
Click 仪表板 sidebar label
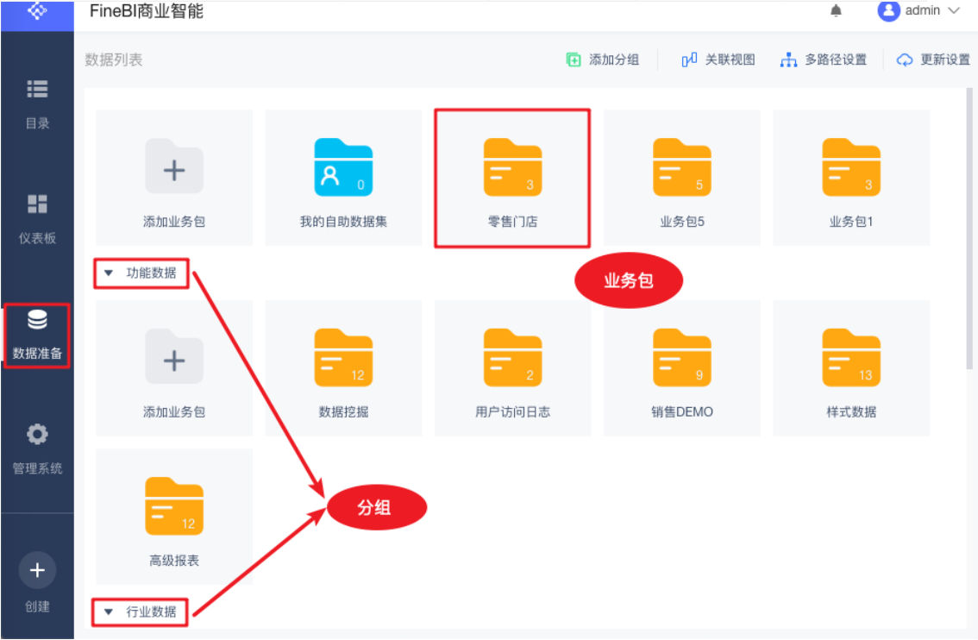click(x=37, y=238)
